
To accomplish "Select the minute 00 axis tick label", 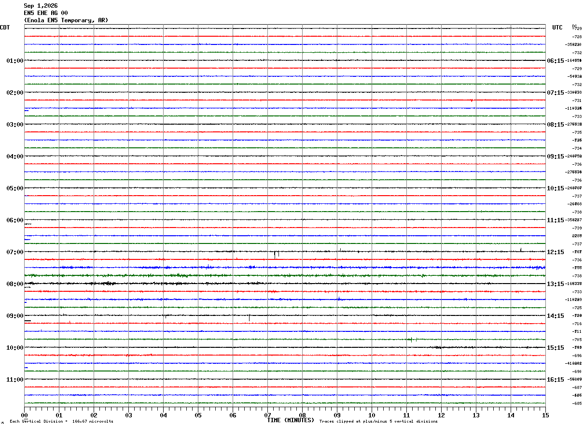I will pos(24,415).
